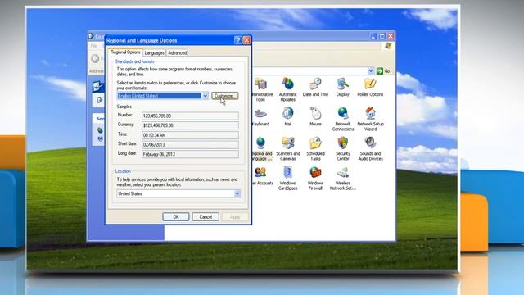Open Windows Firewall icon
Viewport: 524px width, 295px height.
[315, 173]
